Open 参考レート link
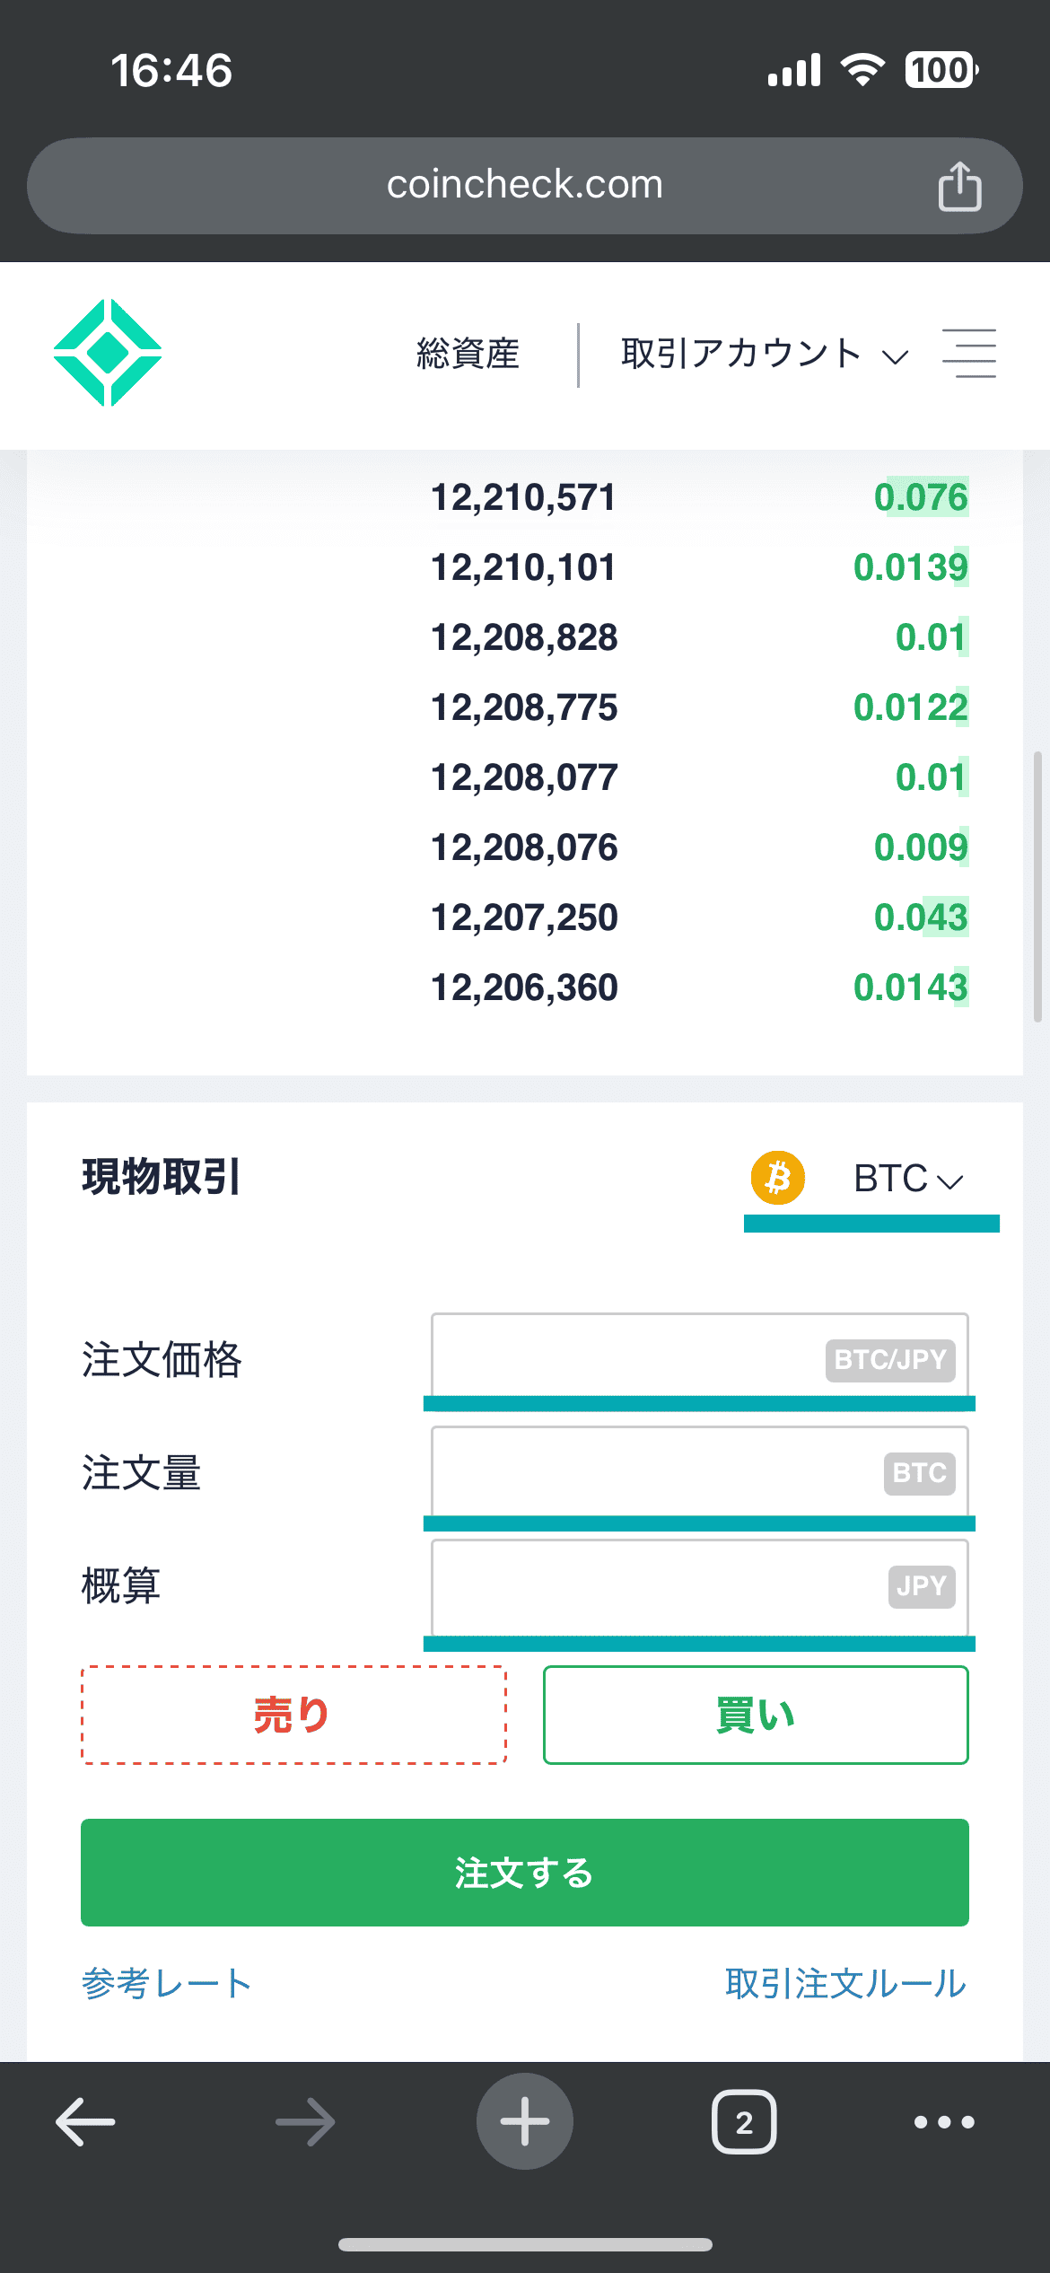The width and height of the screenshot is (1050, 2273). coord(166,1983)
